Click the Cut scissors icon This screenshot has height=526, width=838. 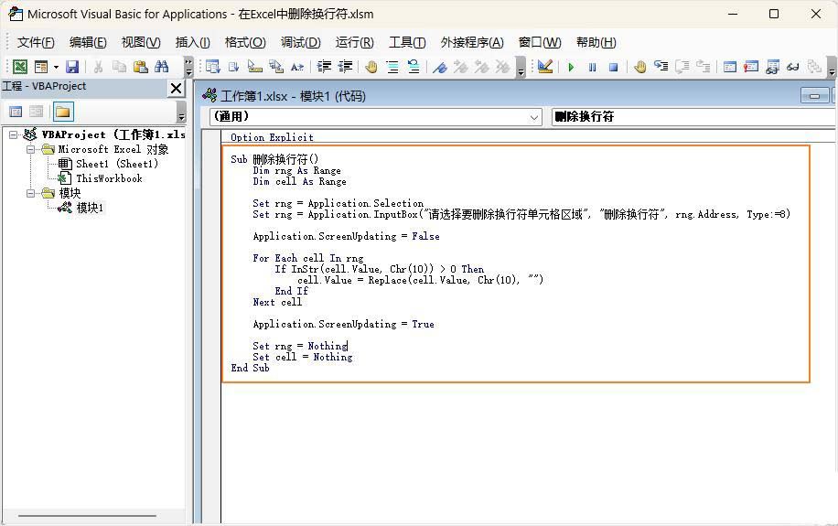98,66
